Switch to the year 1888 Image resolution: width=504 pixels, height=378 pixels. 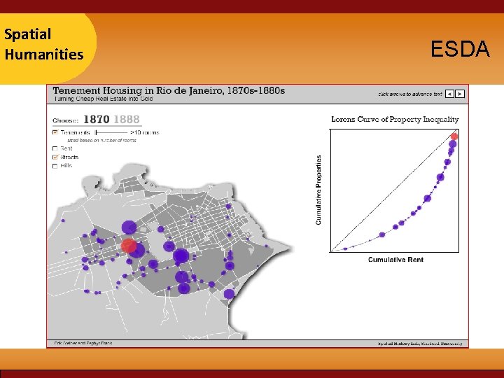point(127,120)
